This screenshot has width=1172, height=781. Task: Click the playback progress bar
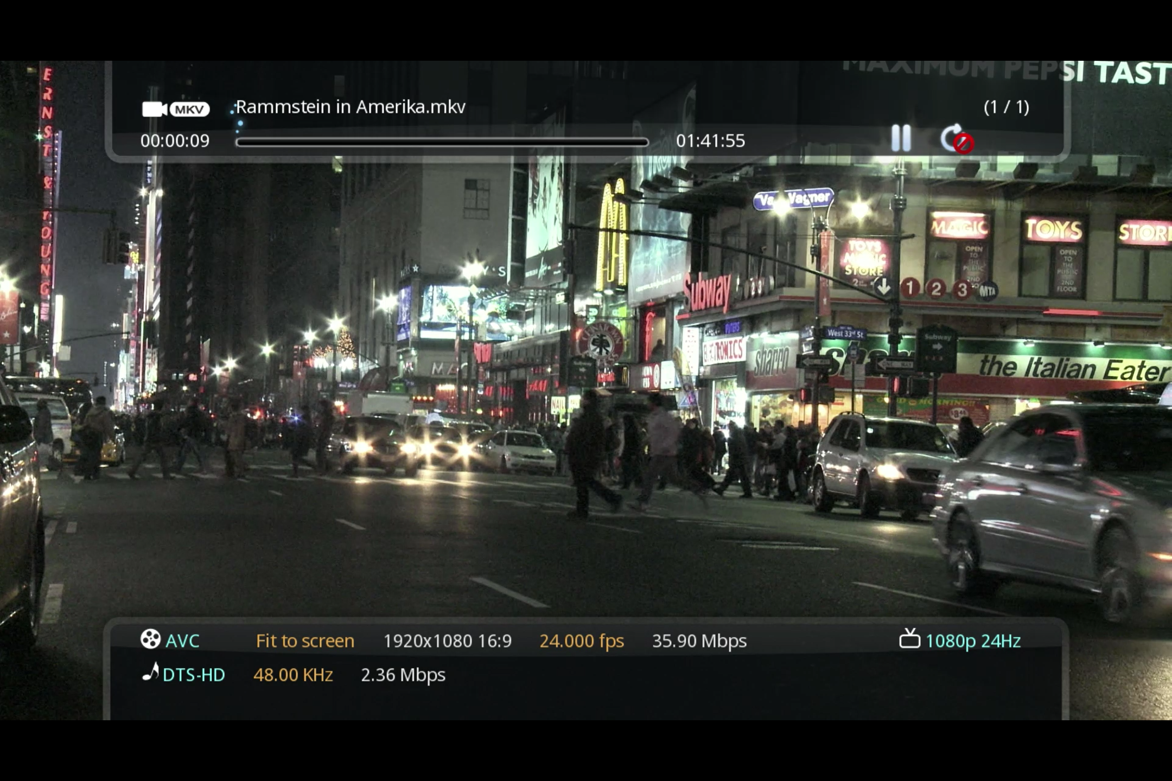(442, 142)
